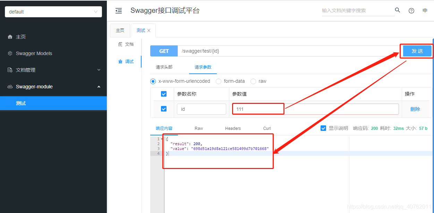Image resolution: width=434 pixels, height=213 pixels.
Task: Click the 删除 delete link
Action: [415, 109]
